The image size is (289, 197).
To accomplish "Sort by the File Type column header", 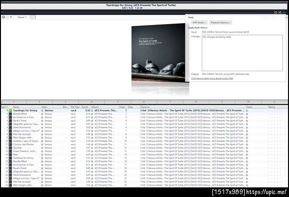I will coord(75,107).
